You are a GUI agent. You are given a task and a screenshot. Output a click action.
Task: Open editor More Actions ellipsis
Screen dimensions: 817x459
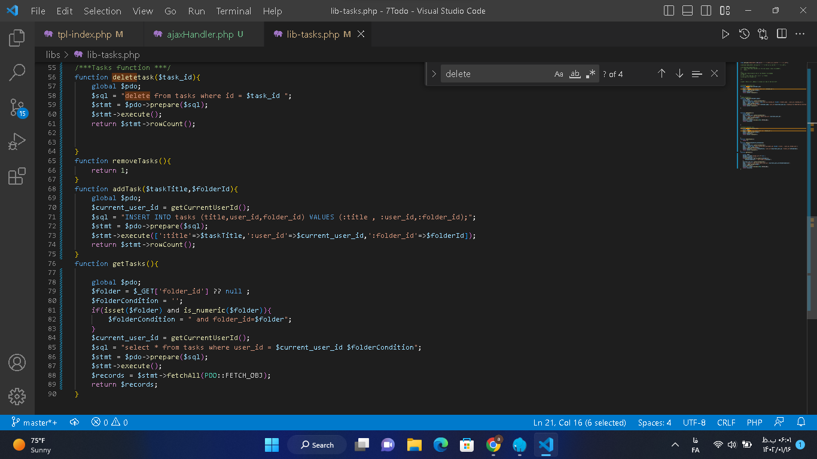[x=800, y=34]
